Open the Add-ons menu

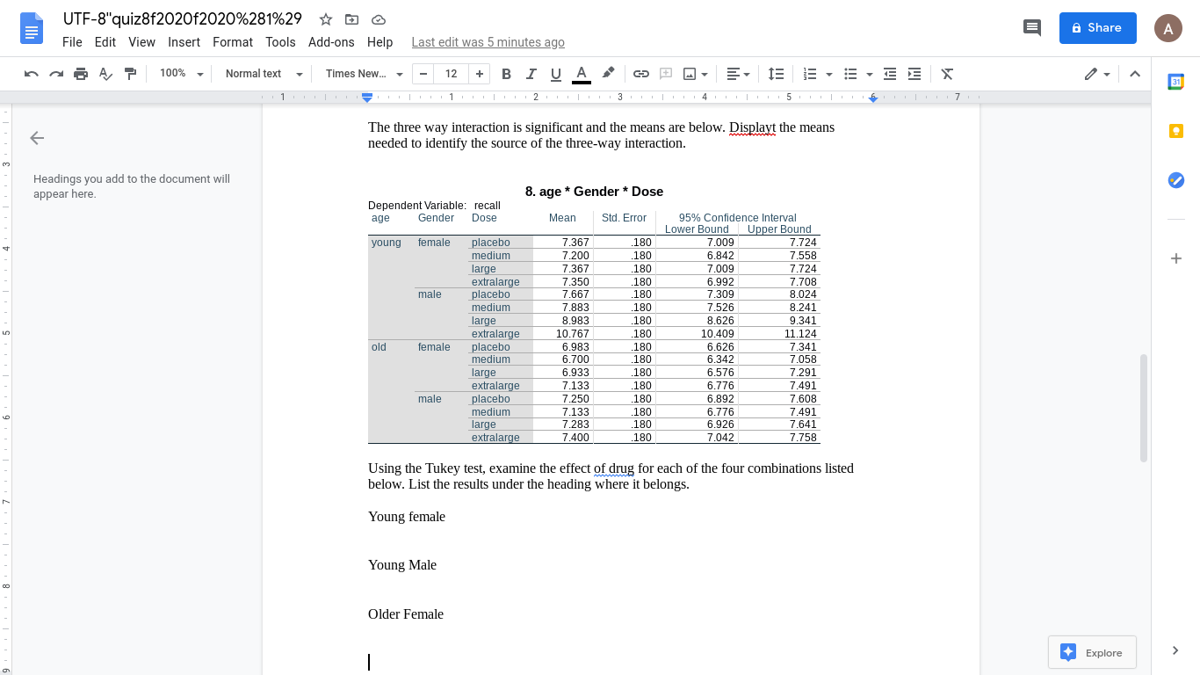click(331, 41)
